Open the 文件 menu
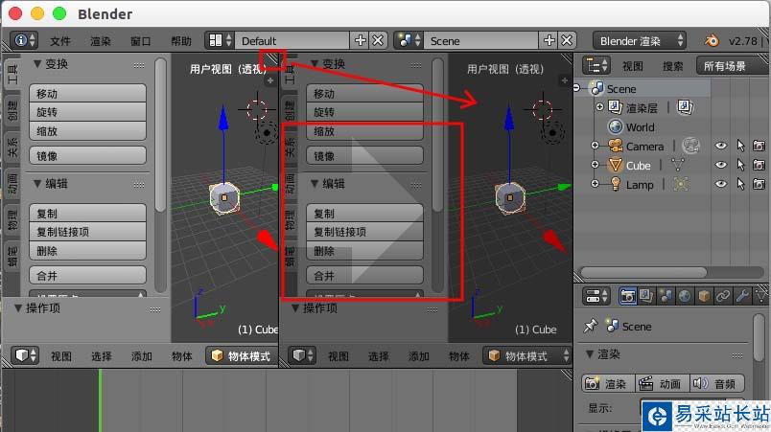771x432 pixels. [x=60, y=41]
